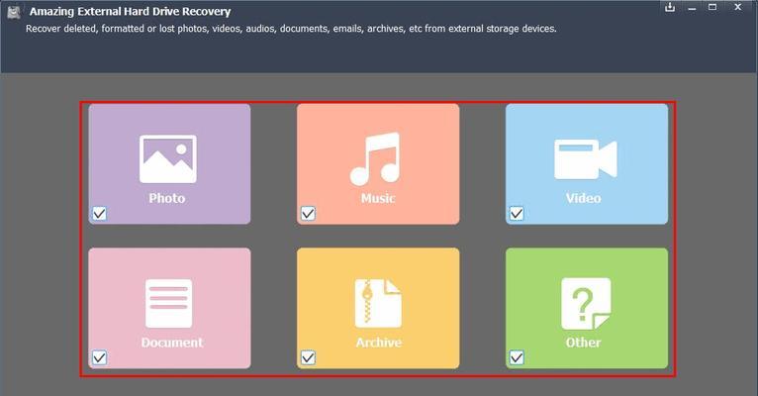Click the "Music" label text
This screenshot has width=758, height=396.
tap(378, 198)
